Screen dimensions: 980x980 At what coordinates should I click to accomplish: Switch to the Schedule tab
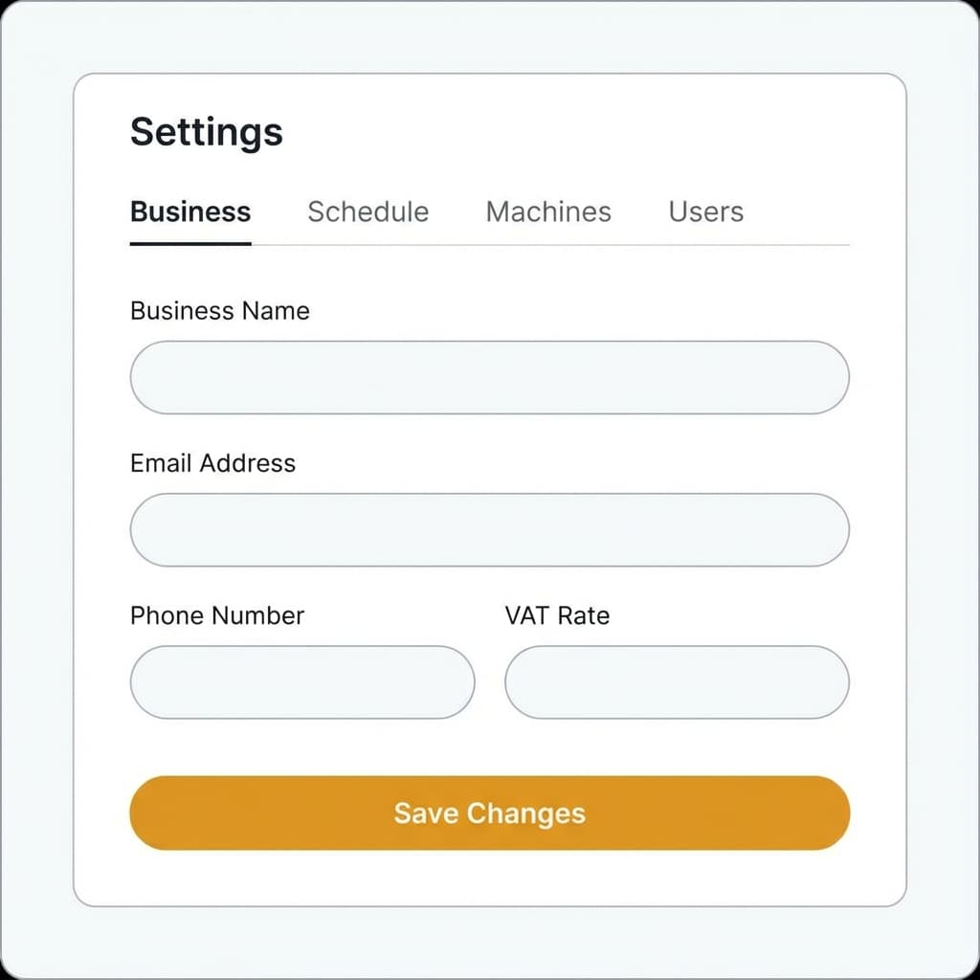coord(367,212)
